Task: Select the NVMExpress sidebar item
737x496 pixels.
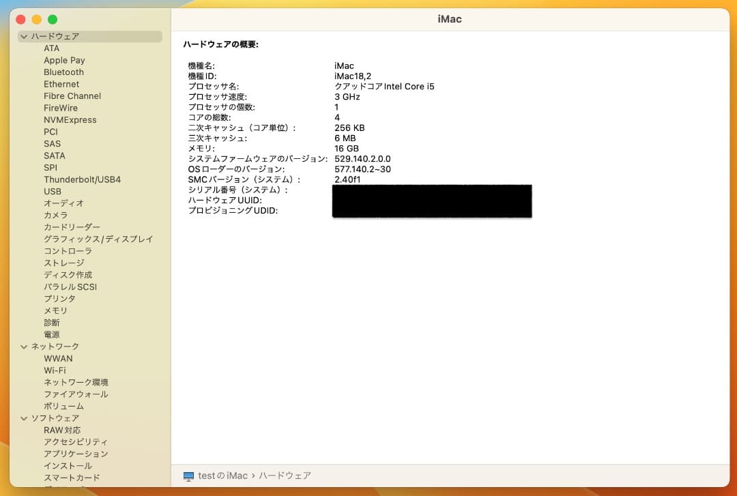Action: (x=70, y=120)
